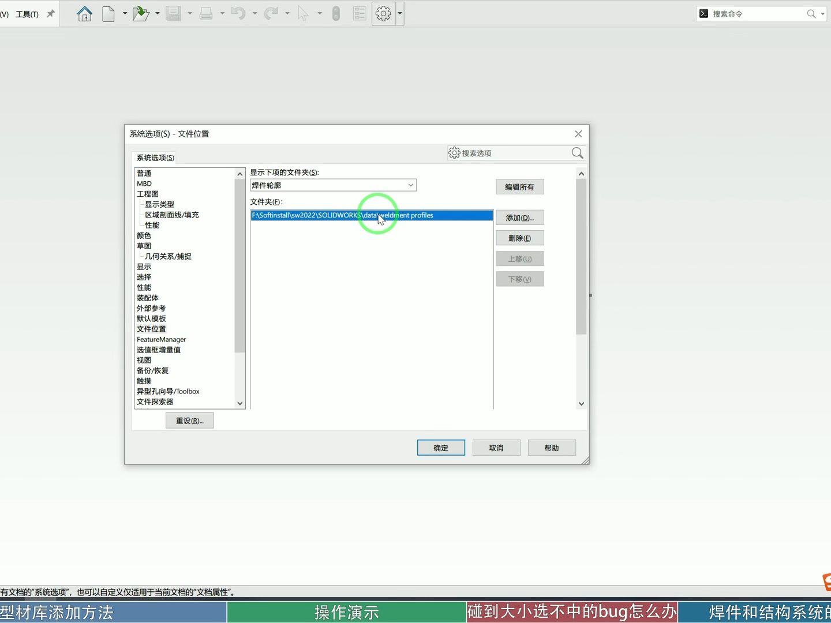Expand dropdown arrow next to Print icon
Image resolution: width=831 pixels, height=623 pixels.
[x=222, y=13]
